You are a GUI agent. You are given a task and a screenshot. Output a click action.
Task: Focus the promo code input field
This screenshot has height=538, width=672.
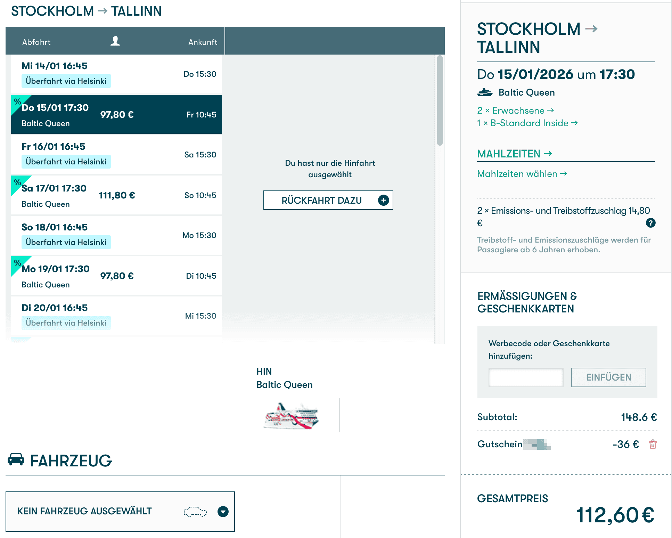coord(526,377)
